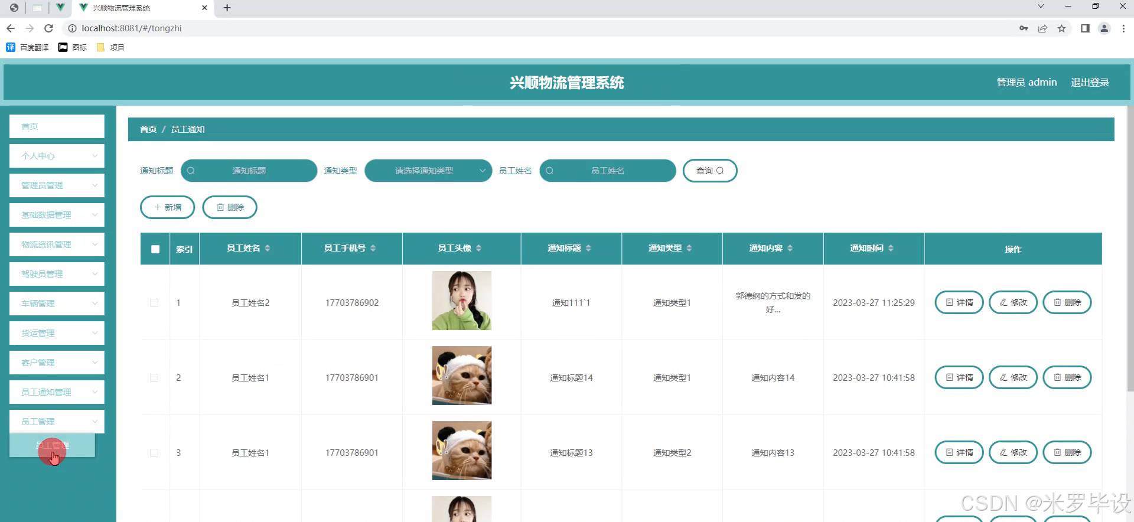Log out via 退出登录
1134x522 pixels.
pyautogui.click(x=1090, y=83)
